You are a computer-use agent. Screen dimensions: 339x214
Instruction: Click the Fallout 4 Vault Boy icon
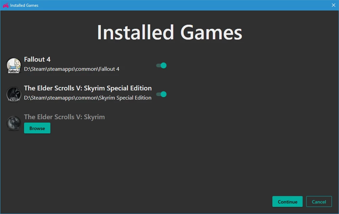14,66
